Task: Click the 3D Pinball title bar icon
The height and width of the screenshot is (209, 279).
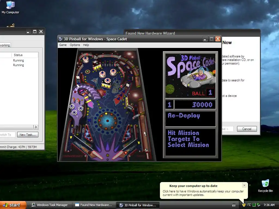Action: click(60, 39)
